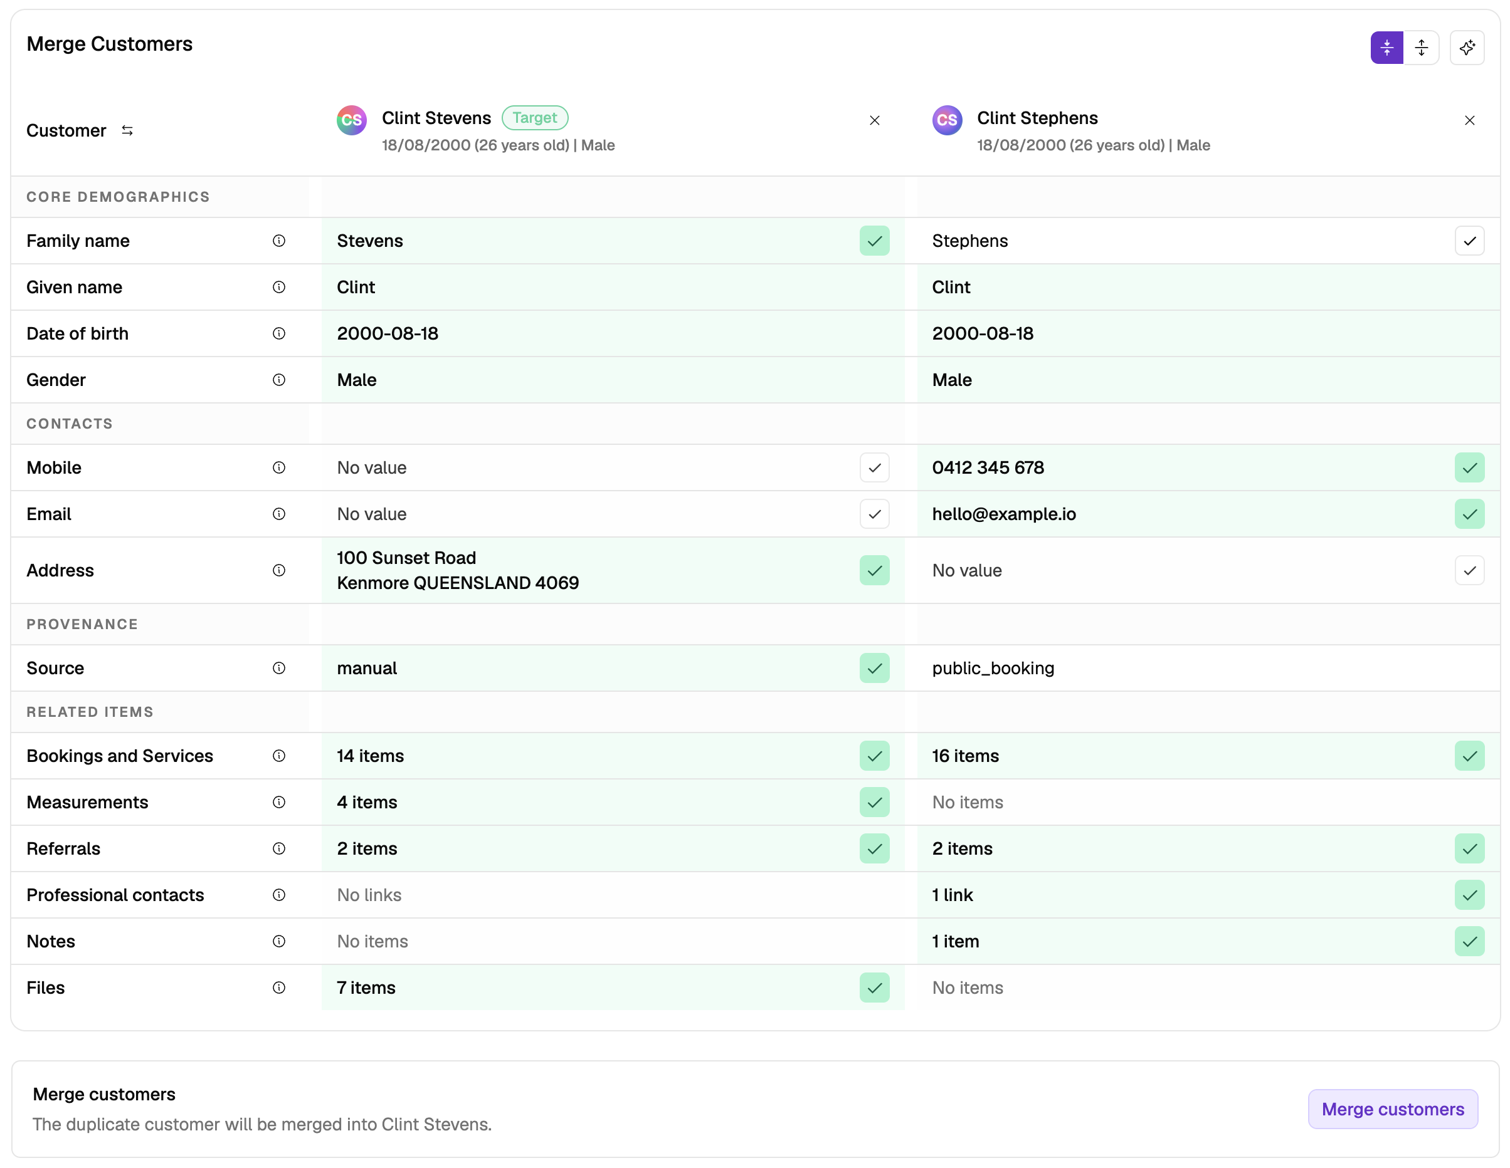
Task: Select the 'No value' address checkbox for Stephens
Action: click(1469, 571)
